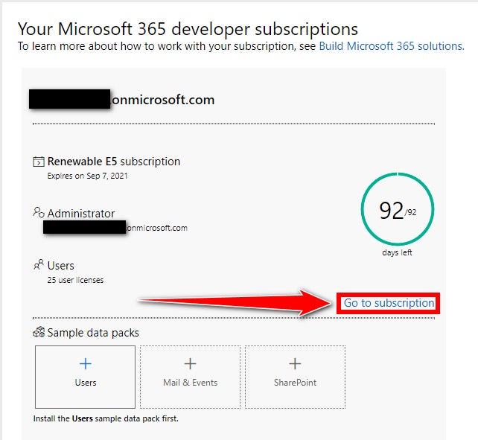Click the Go to subscription link
The height and width of the screenshot is (440, 478).
pos(389,303)
